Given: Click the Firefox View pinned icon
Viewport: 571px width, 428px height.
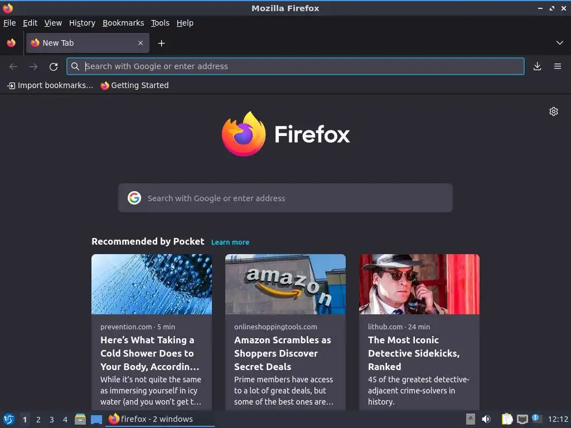Looking at the screenshot, I should pos(11,43).
